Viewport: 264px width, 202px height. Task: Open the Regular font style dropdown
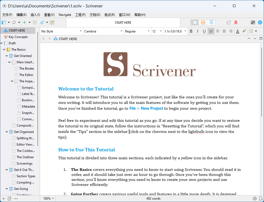point(137,31)
